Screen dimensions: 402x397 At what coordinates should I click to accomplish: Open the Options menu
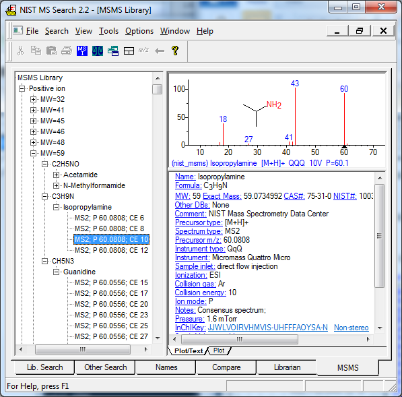(139, 31)
